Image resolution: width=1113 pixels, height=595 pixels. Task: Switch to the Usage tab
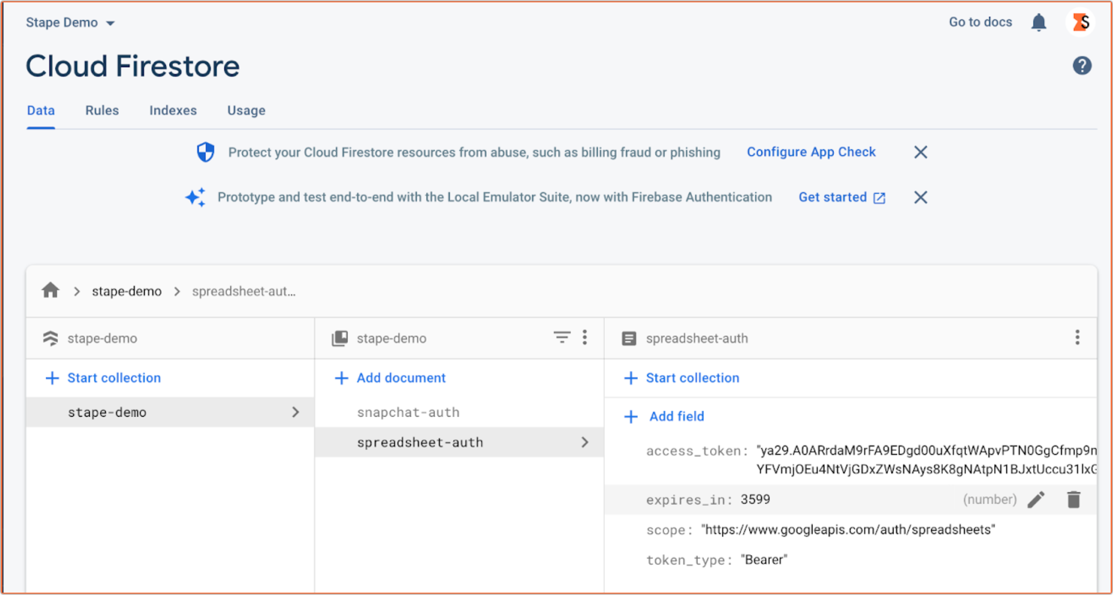[246, 110]
